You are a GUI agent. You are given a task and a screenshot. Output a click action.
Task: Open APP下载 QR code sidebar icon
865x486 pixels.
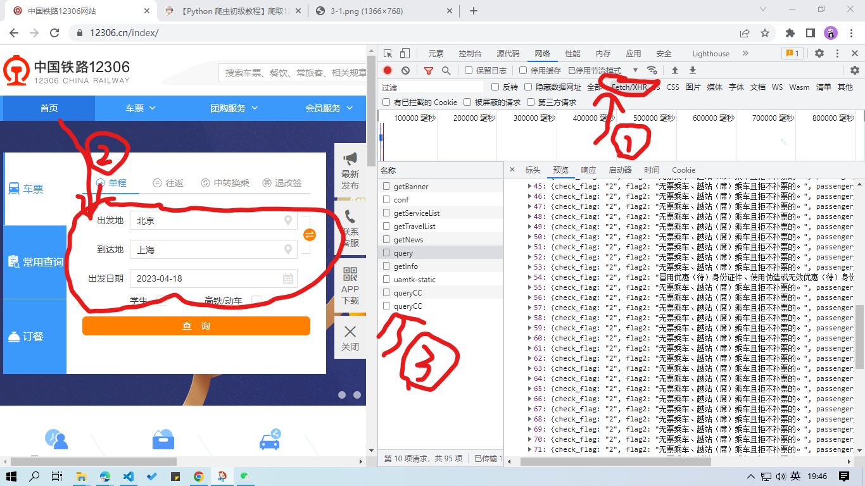(350, 286)
